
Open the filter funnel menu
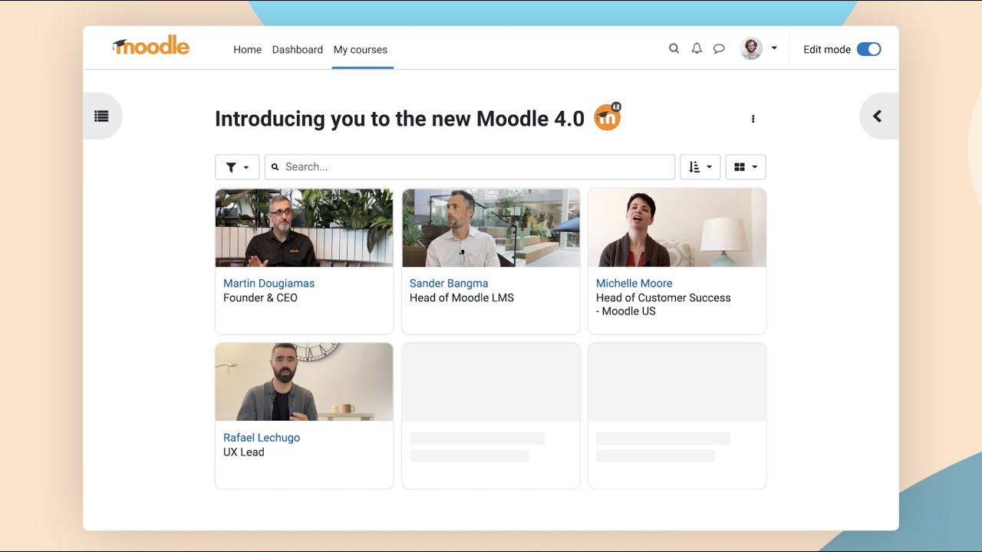click(237, 166)
